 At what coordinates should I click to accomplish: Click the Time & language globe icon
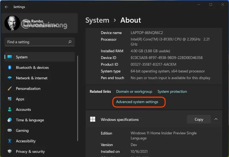(x=10, y=120)
